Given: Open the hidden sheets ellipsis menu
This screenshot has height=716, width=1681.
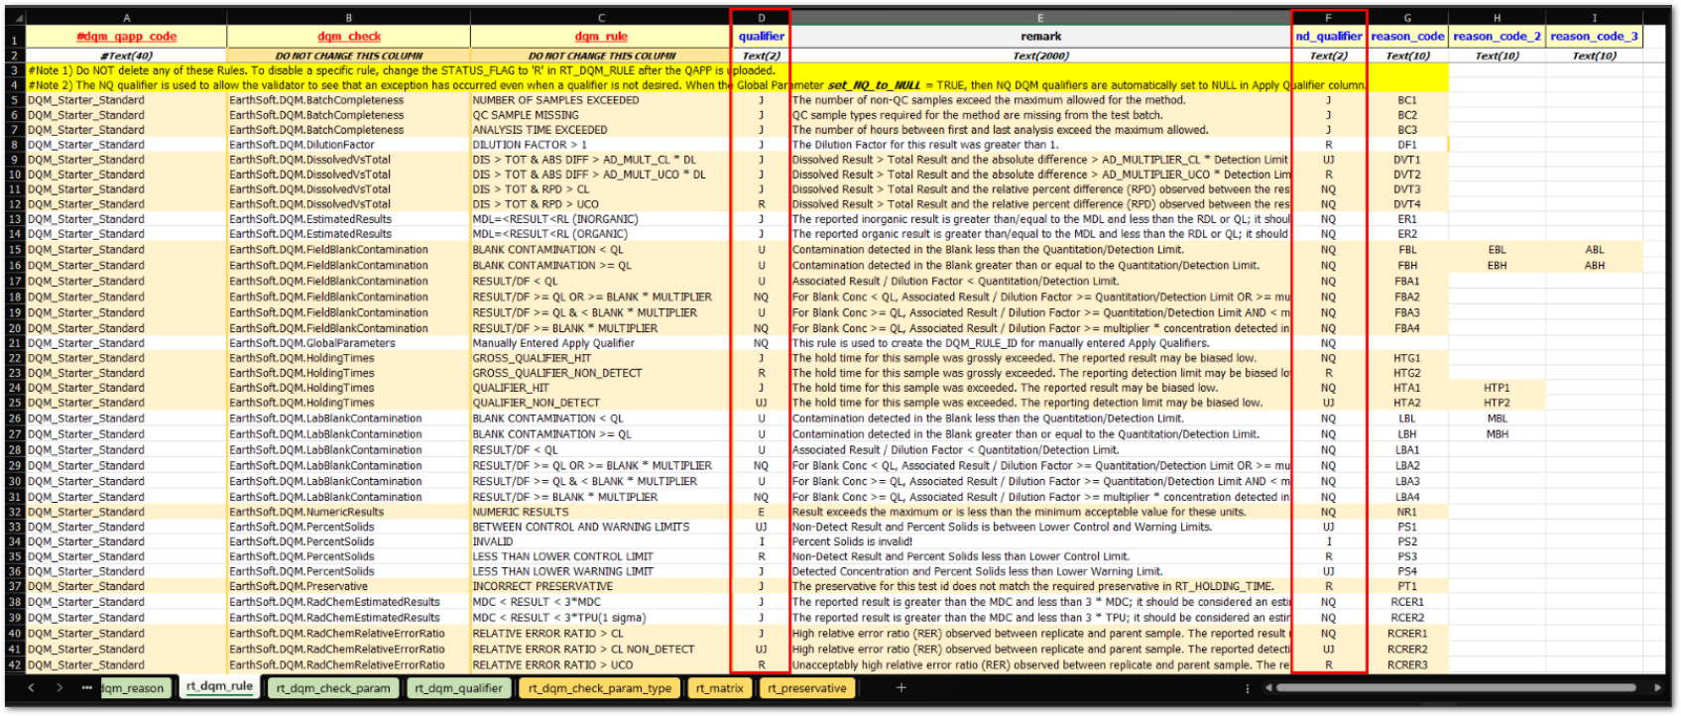Looking at the screenshot, I should coord(87,687).
